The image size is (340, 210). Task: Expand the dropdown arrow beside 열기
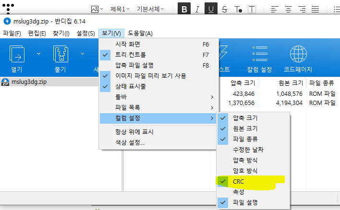(38, 54)
